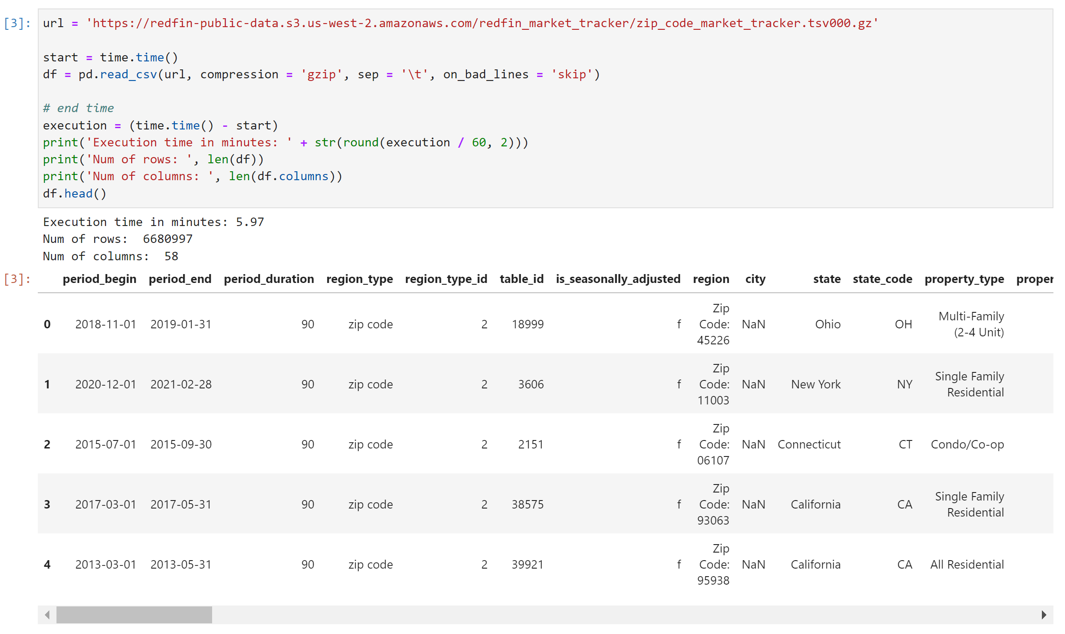Click the period_begin column header
The image size is (1065, 634).
tap(99, 279)
